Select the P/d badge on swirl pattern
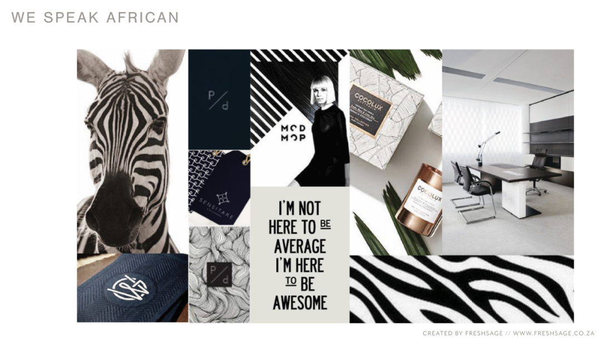Screen dimensions: 601x338 [219, 275]
